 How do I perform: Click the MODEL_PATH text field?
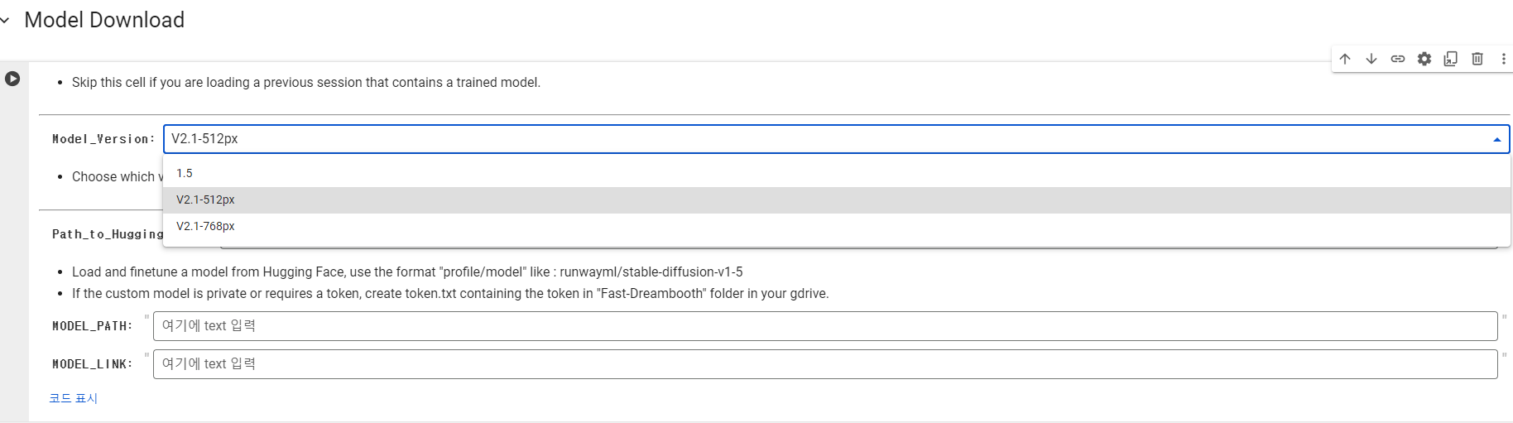point(824,326)
